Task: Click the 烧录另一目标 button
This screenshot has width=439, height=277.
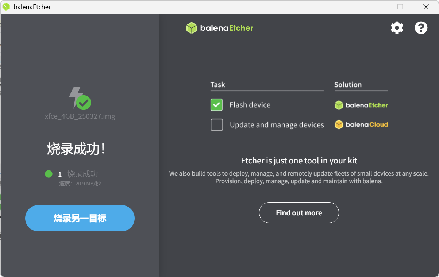Action: click(80, 218)
